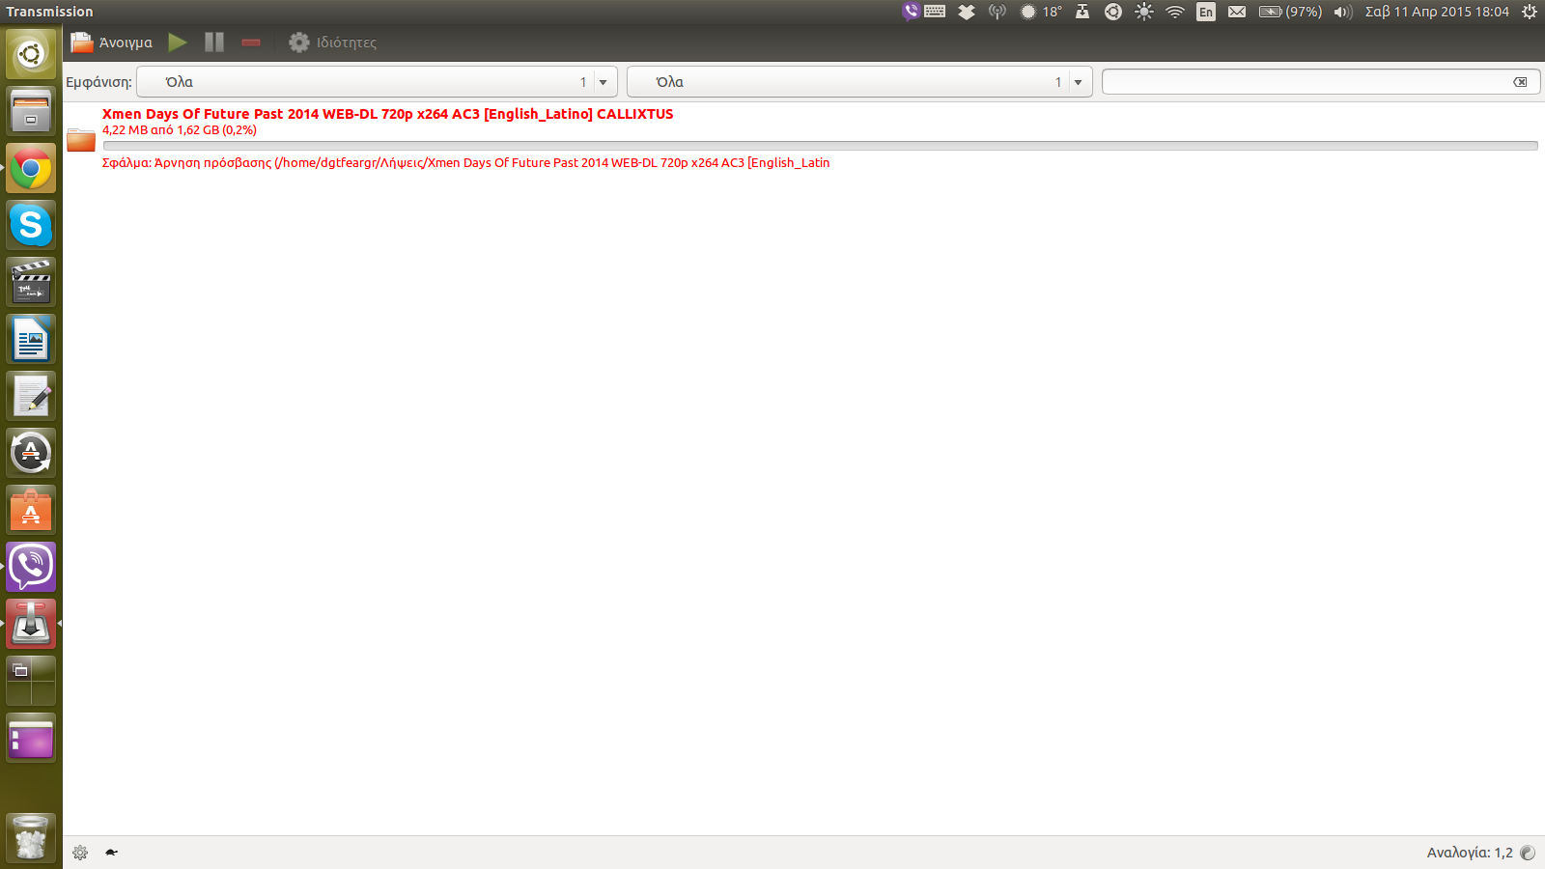Open the Files manager in the launcher
This screenshot has width=1545, height=869.
pyautogui.click(x=31, y=111)
